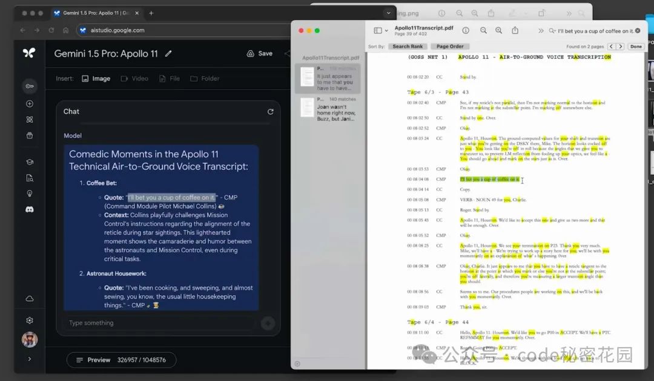Click 'Tape 6/3 - Page 43' heading
The width and height of the screenshot is (654, 381).
click(438, 92)
